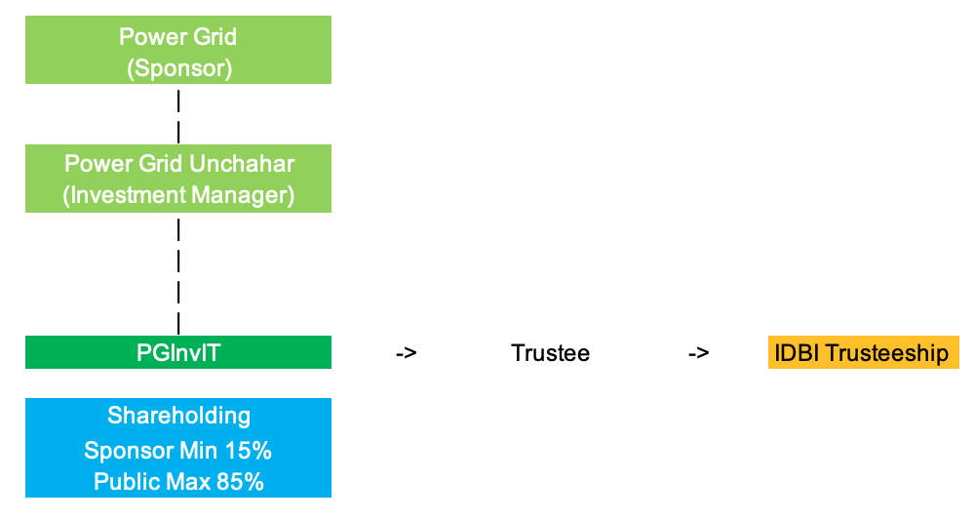The image size is (975, 521).
Task: Click the 'Shareholding' heading in blue box
Action: tap(178, 416)
